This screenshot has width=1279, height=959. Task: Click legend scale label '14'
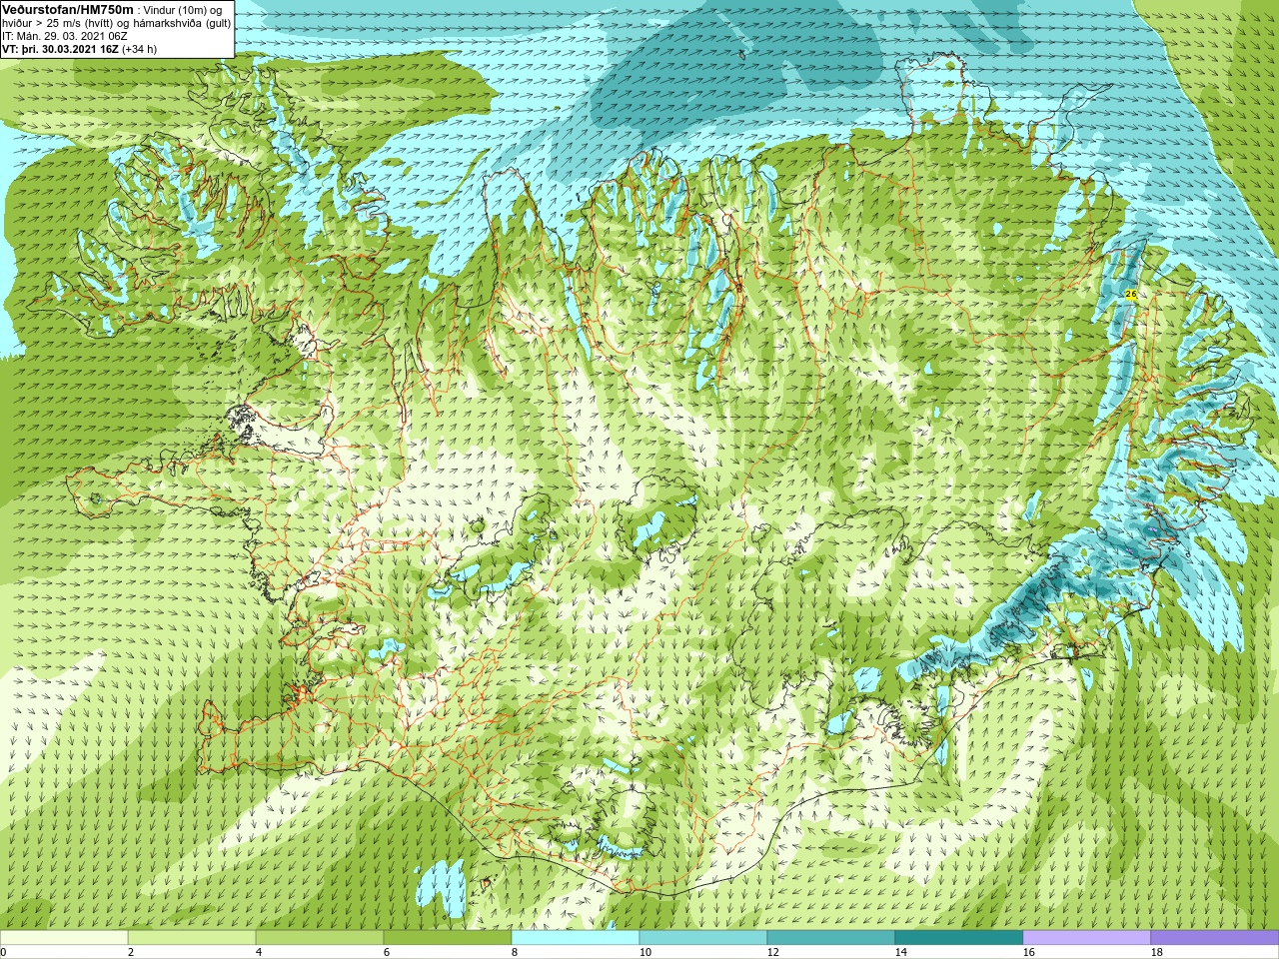point(900,952)
